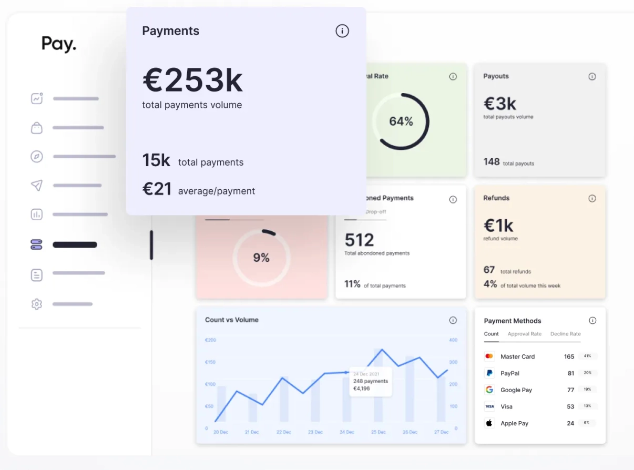This screenshot has height=470, width=634.
Task: Click the Master Card count 165
Action: coord(569,356)
